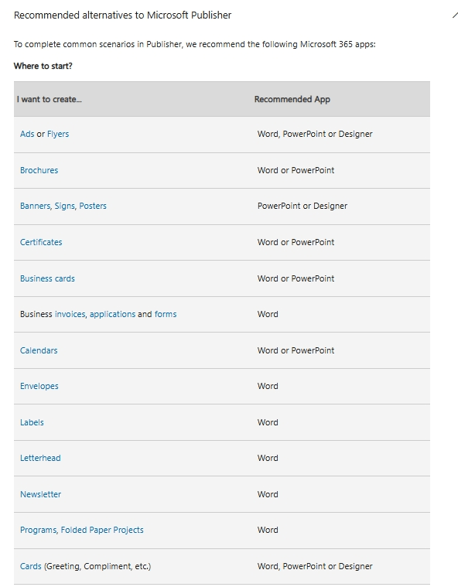Open the applications link
Screen dimensions: 458x587
[112, 314]
